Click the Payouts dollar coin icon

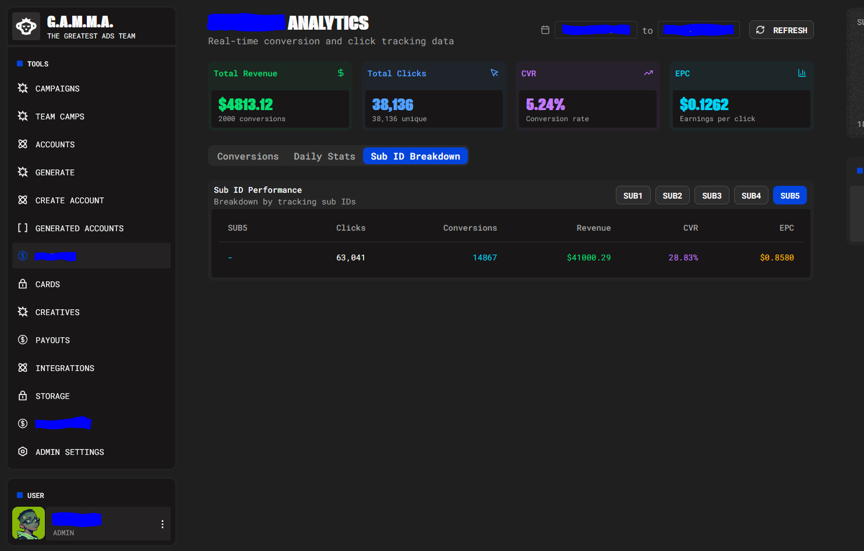point(23,340)
